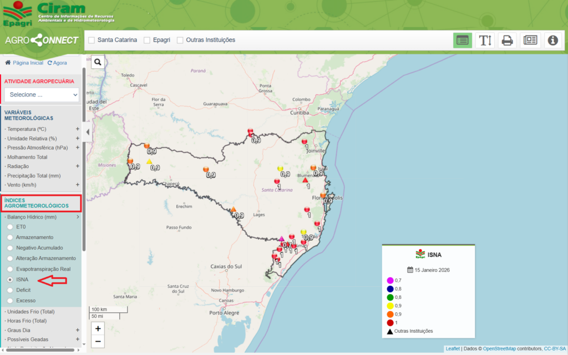Screen dimensions: 568x355
Task: Click the map search magnifier icon
Action: [x=98, y=62]
